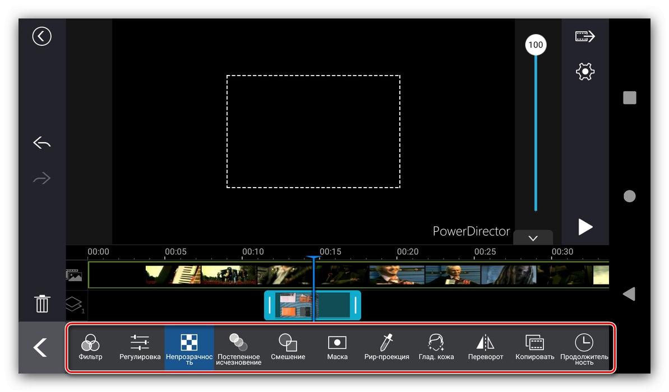Delete the selected clip with the trash icon
The width and height of the screenshot is (669, 392).
pos(42,304)
